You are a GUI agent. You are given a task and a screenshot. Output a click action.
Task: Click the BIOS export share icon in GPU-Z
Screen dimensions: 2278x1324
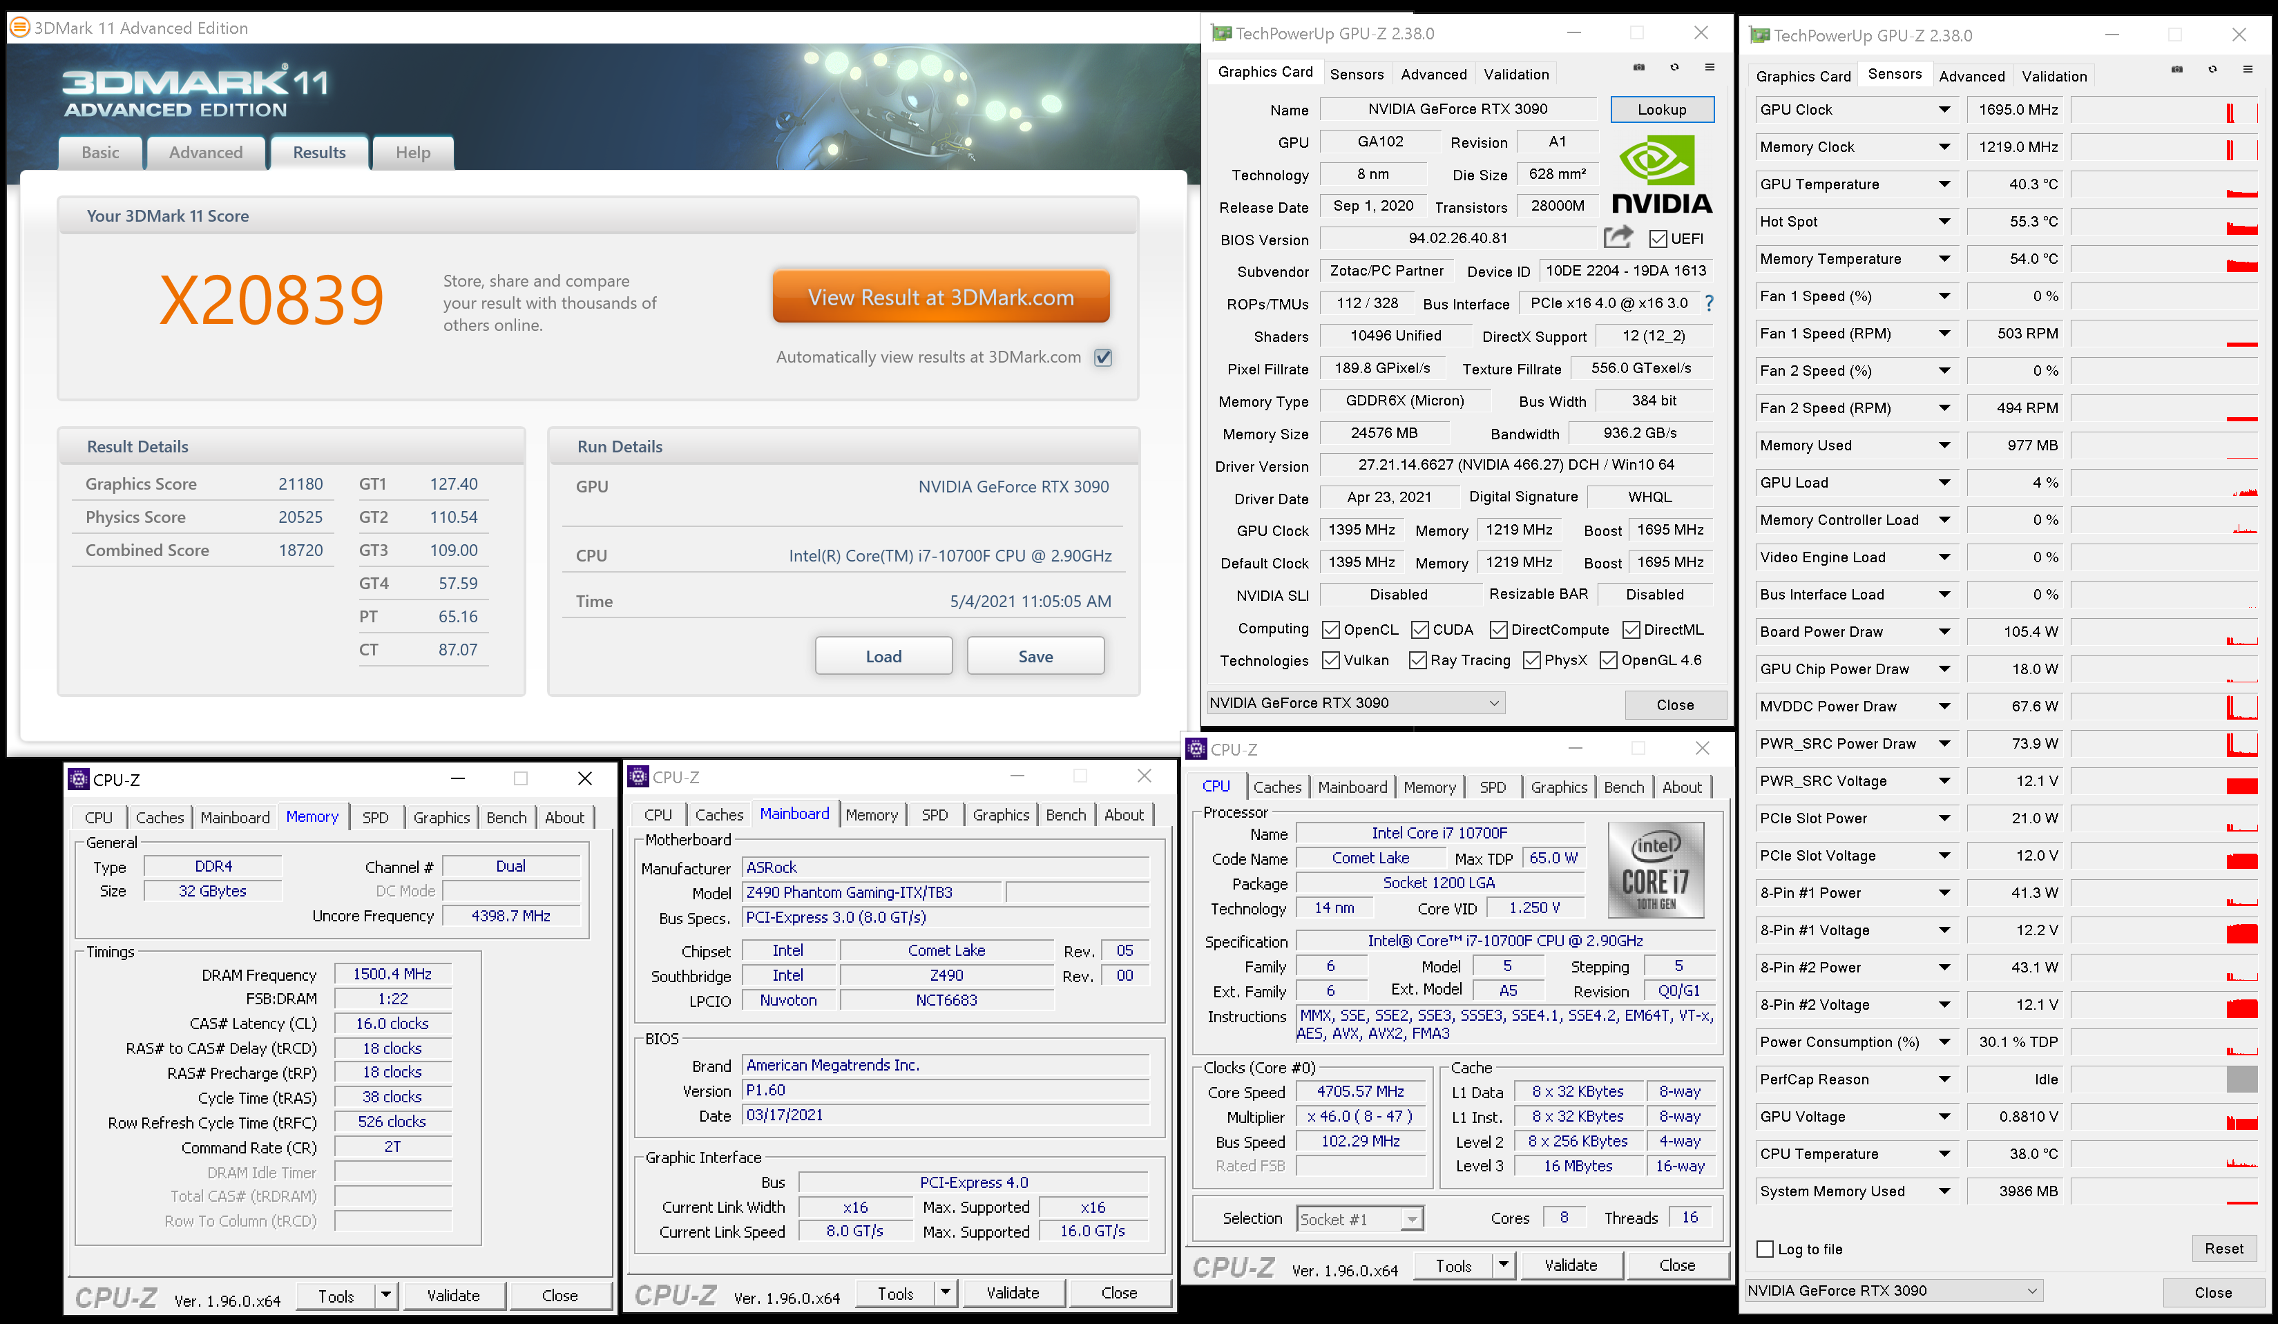[1618, 237]
